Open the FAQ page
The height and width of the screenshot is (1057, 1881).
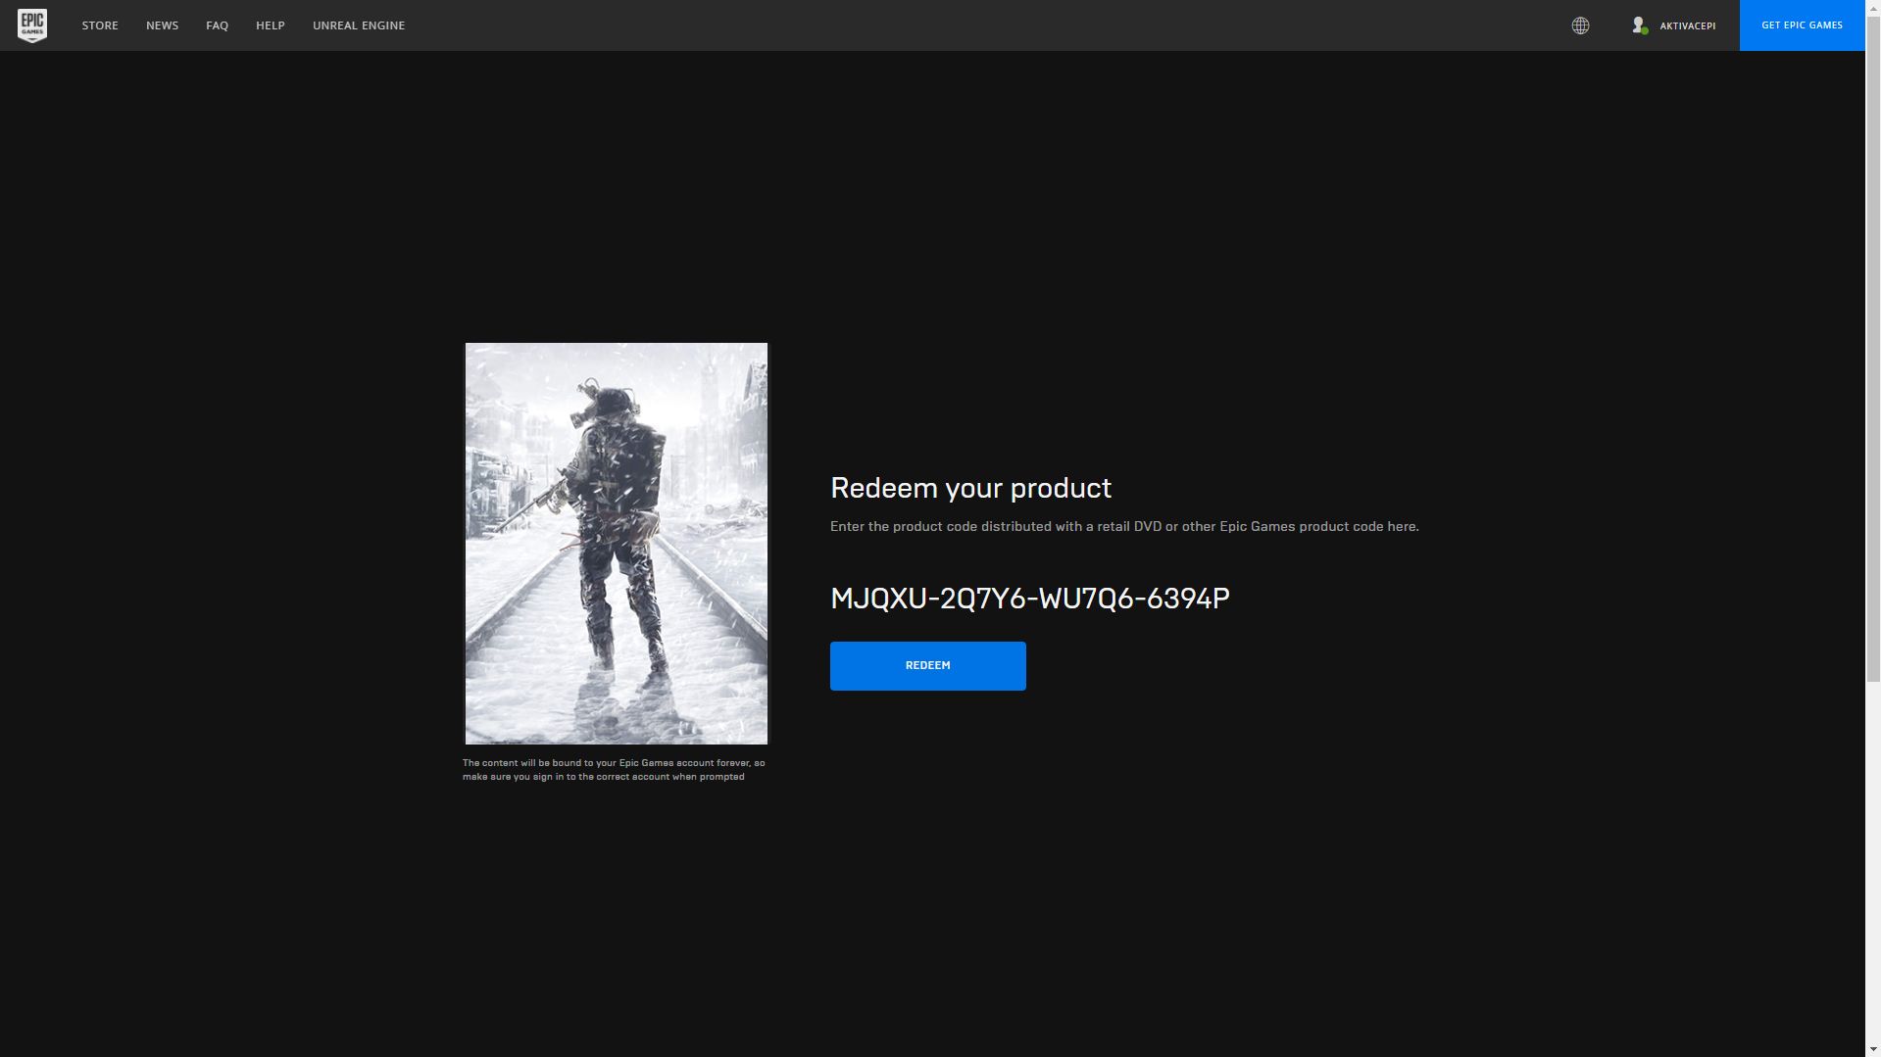pos(217,25)
